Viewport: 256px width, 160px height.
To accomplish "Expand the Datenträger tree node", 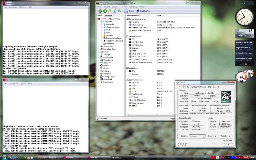I will [x=99, y=60].
